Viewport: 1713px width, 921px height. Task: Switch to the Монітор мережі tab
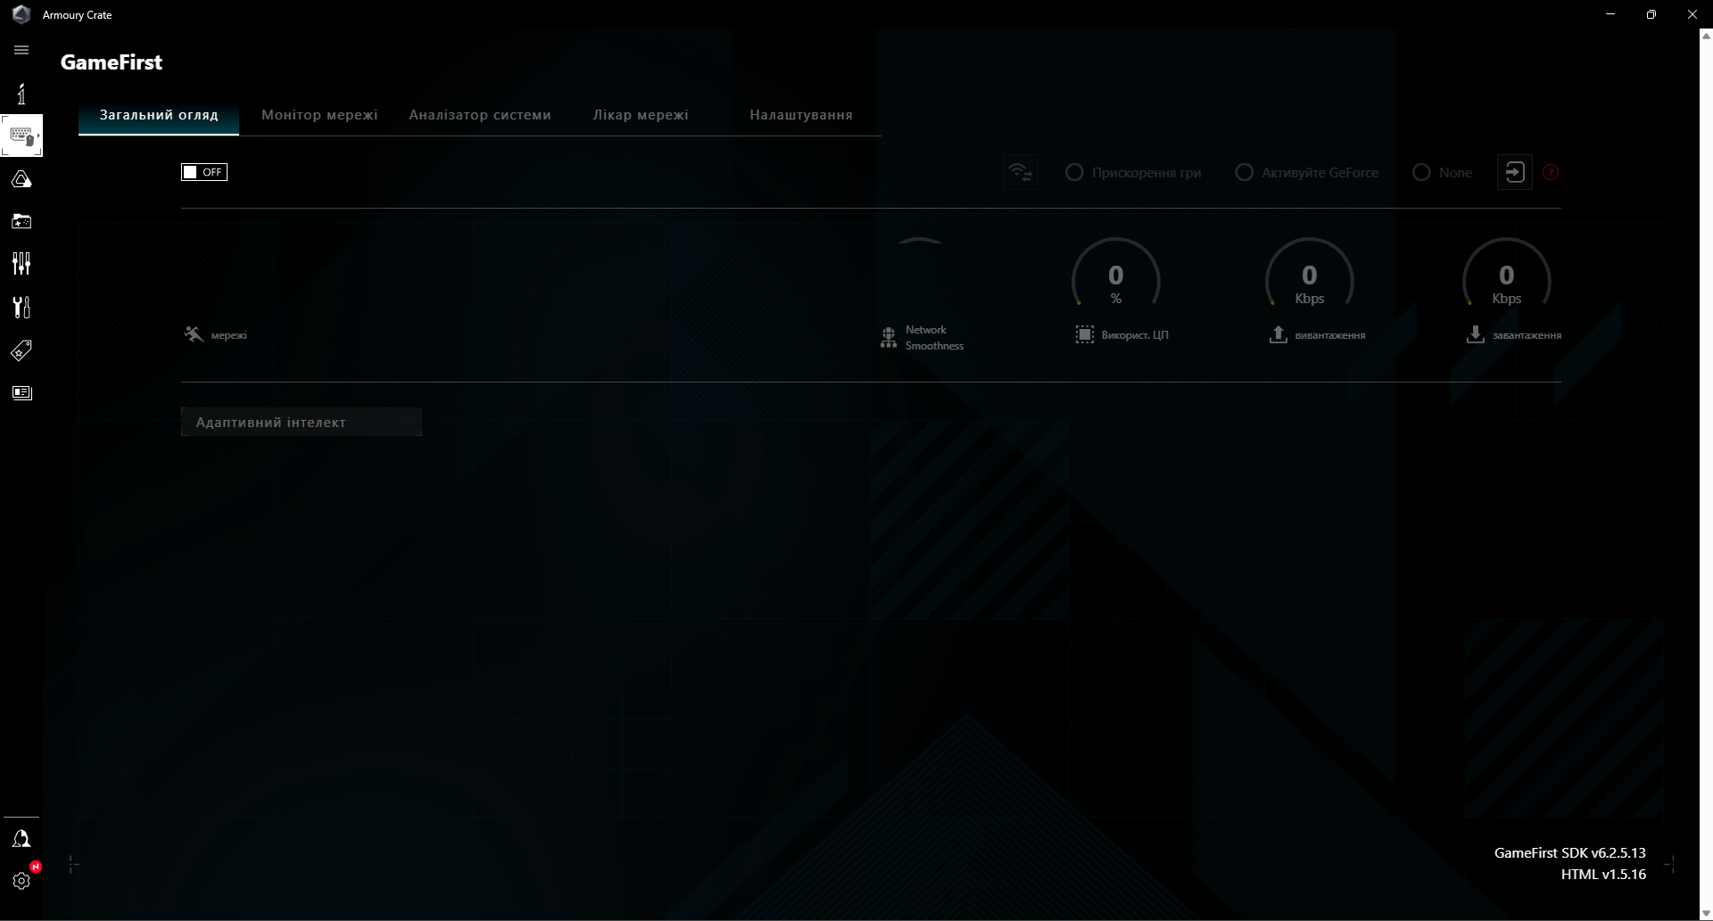tap(319, 115)
